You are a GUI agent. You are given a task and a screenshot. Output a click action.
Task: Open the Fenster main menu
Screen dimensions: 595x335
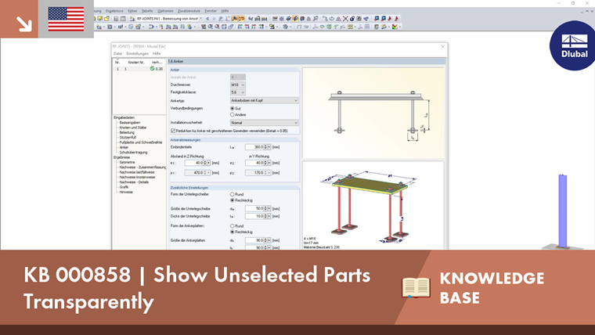point(211,11)
